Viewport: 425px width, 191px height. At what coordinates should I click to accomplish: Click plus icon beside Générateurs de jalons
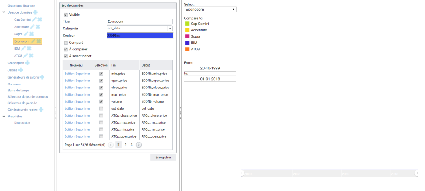[x=42, y=77]
